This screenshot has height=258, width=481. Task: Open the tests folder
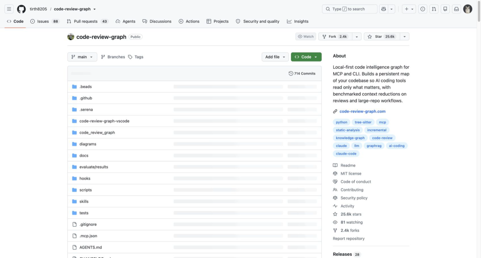[x=84, y=213]
